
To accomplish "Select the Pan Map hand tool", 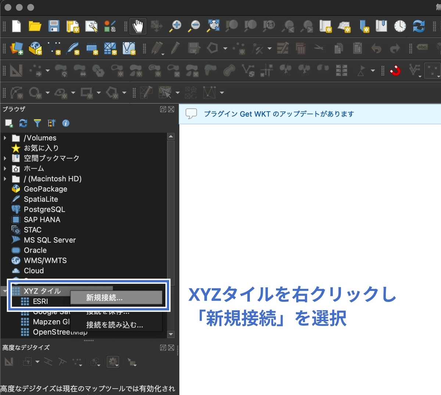I will click(138, 26).
